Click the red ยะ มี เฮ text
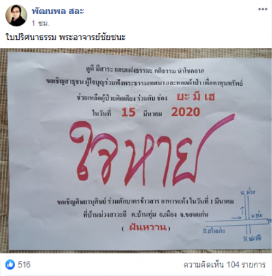 click(196, 97)
